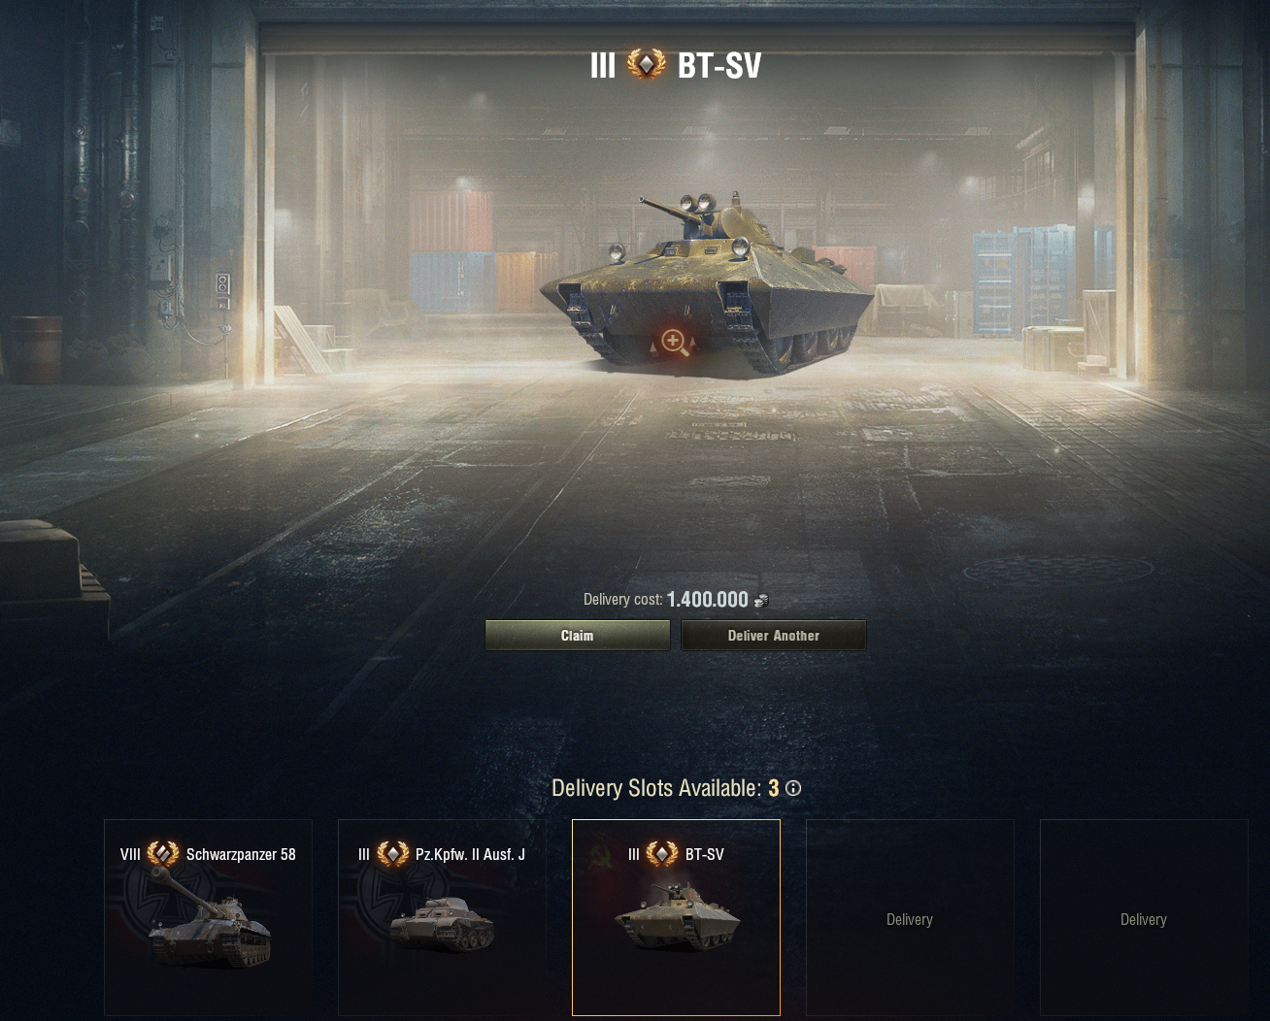Click the Schwarzpanzer 58 premium badge icon
Viewport: 1270px width, 1021px height.
[x=163, y=854]
